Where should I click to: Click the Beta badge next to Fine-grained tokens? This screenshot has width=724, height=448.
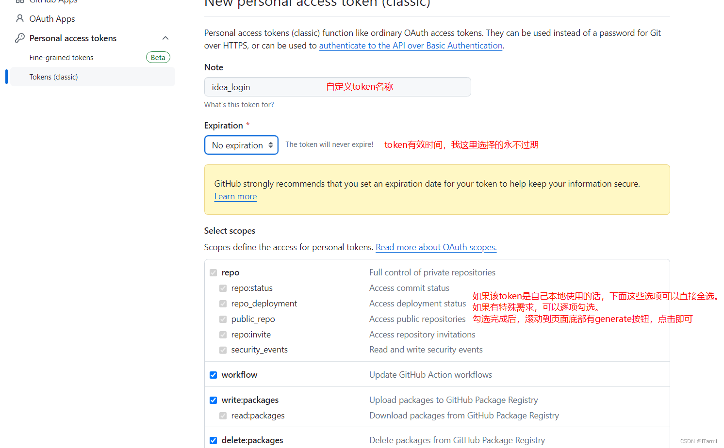click(x=158, y=57)
